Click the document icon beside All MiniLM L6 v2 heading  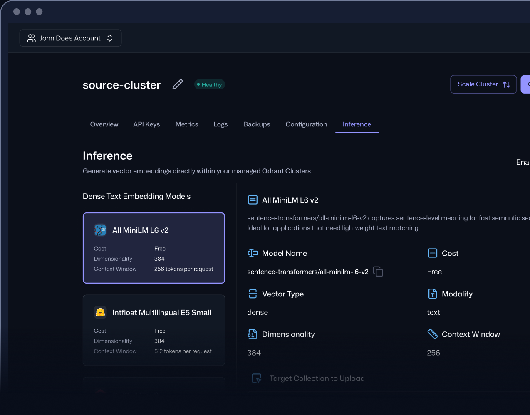253,200
